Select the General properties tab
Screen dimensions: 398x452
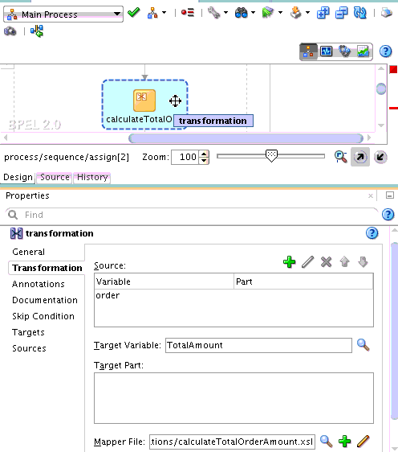tap(28, 252)
